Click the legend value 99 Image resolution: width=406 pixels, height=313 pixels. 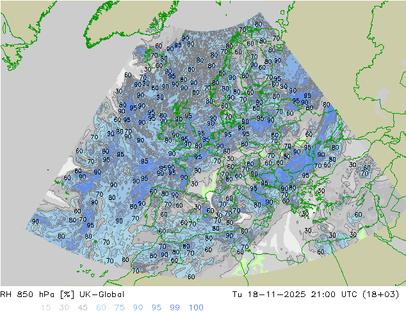[175, 308]
